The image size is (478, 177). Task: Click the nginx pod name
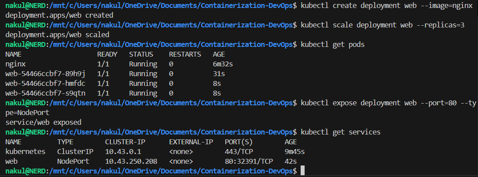coord(16,65)
